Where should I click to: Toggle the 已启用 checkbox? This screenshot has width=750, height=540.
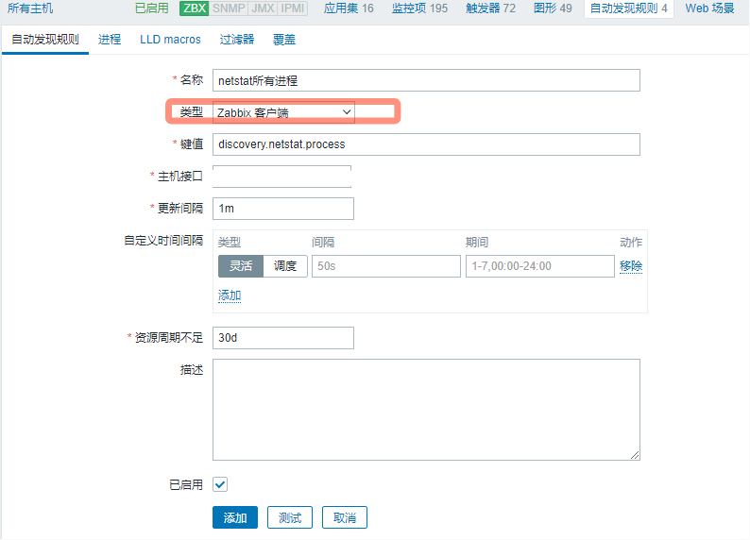[x=220, y=484]
